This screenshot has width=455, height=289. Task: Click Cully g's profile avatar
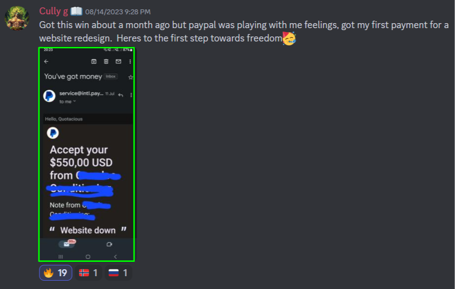click(x=17, y=18)
